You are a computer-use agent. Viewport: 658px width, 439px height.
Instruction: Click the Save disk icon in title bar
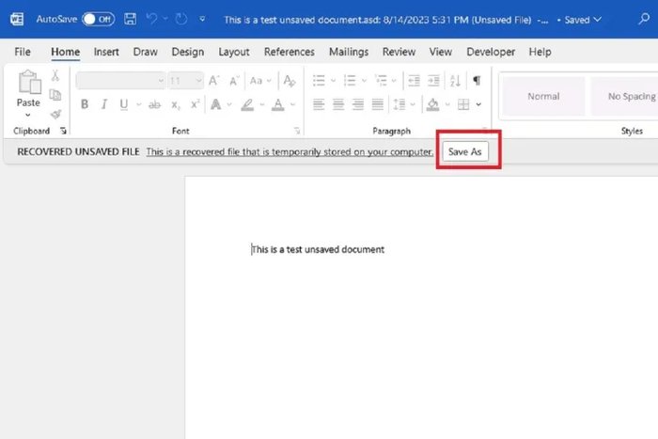(130, 19)
